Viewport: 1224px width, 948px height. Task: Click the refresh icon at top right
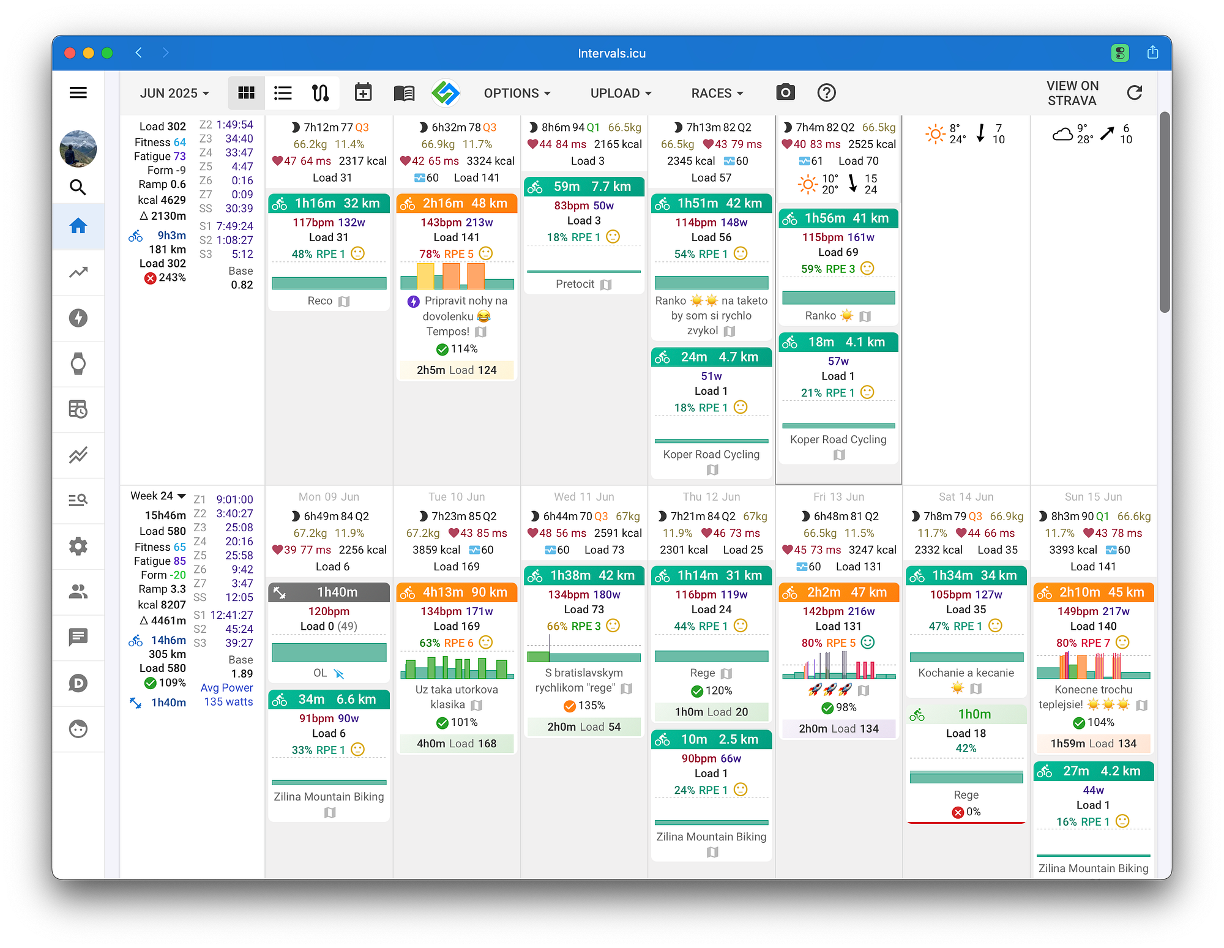tap(1134, 93)
